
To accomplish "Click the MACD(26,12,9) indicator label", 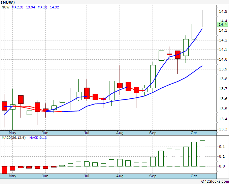I will click(x=13, y=138).
